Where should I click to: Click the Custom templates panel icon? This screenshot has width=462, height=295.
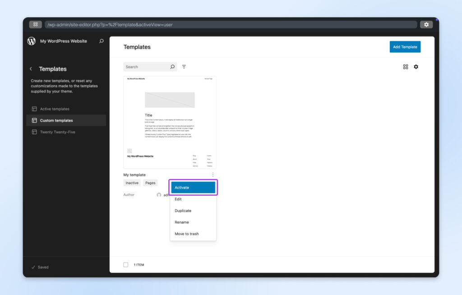pyautogui.click(x=34, y=120)
